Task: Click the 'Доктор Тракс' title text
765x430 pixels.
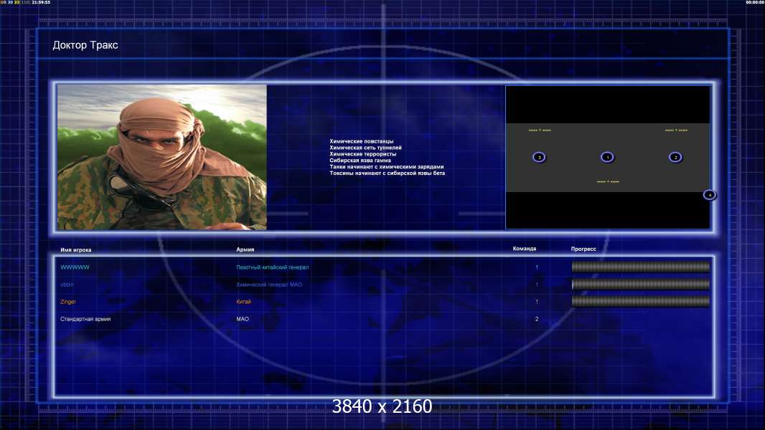Action: point(85,46)
